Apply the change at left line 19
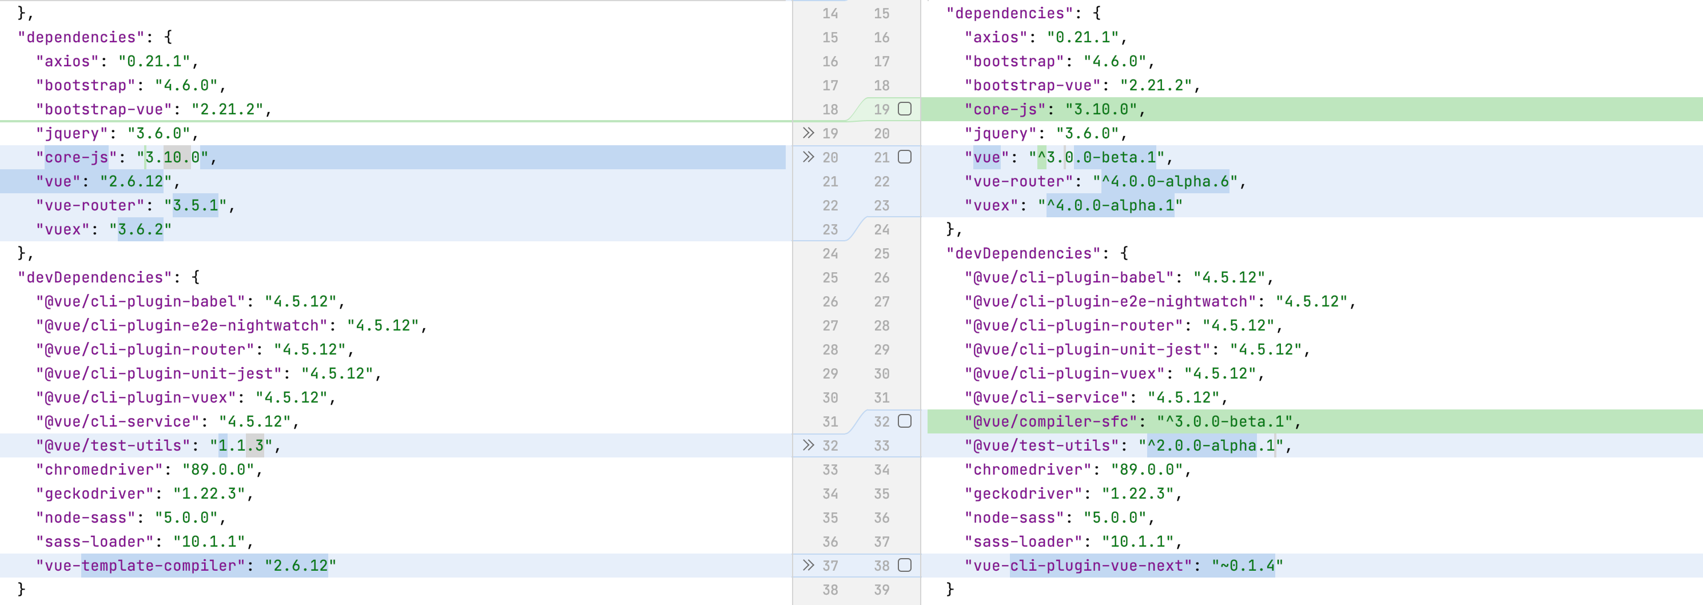 [808, 133]
